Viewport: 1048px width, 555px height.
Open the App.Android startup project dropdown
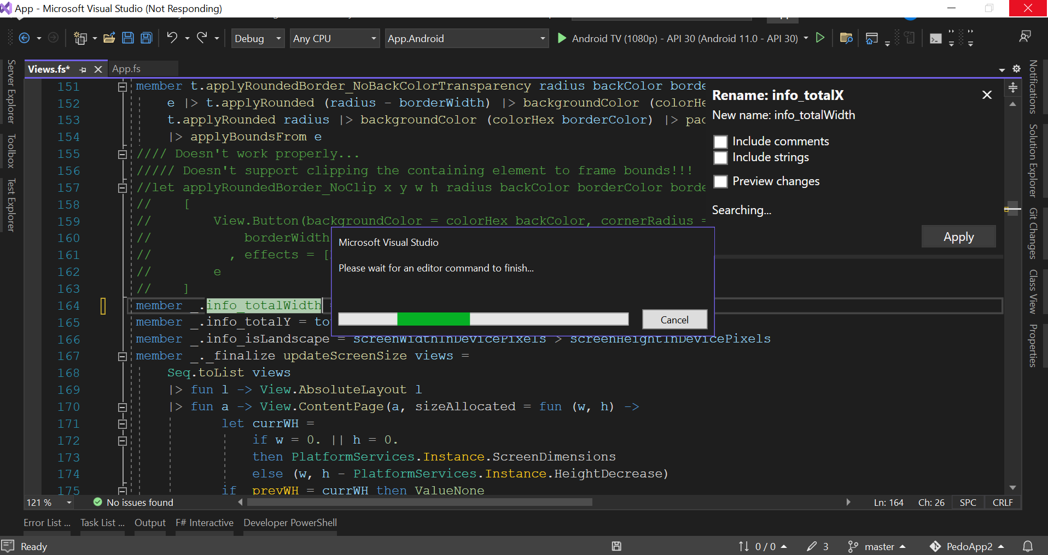pos(467,38)
